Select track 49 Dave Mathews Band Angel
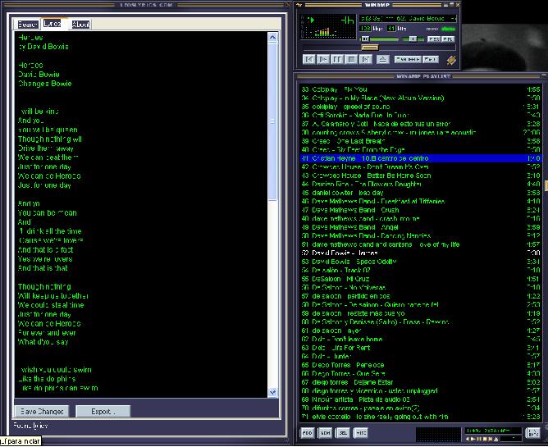Viewport: 548px width, 447px height. (421, 227)
